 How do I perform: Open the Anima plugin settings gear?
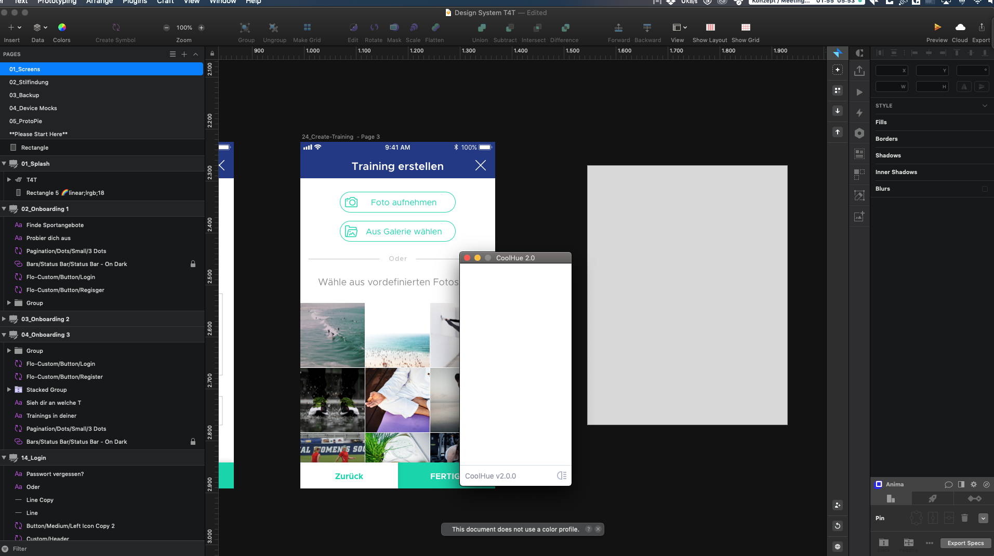coord(973,484)
